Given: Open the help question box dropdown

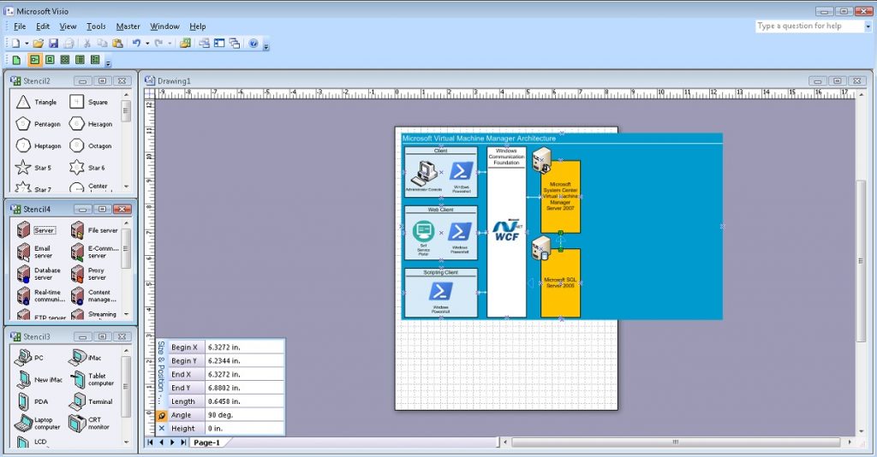Looking at the screenshot, I should click(868, 27).
